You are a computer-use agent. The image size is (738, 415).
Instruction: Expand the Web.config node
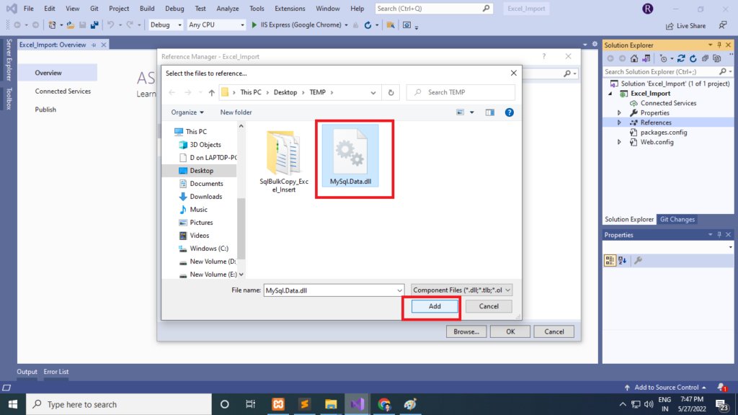pyautogui.click(x=619, y=142)
